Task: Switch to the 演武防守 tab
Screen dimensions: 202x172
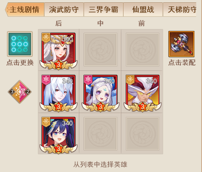Action: pos(64,10)
